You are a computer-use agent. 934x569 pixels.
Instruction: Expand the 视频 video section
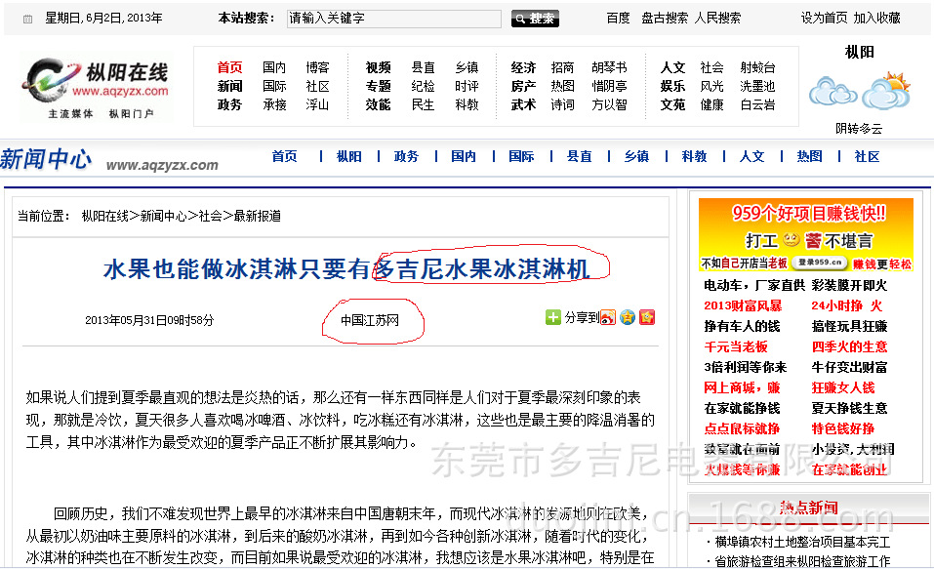pos(376,67)
